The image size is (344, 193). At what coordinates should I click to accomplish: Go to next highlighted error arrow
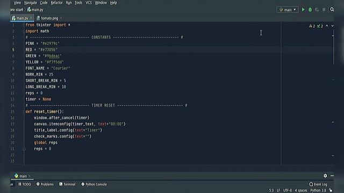pos(332,26)
